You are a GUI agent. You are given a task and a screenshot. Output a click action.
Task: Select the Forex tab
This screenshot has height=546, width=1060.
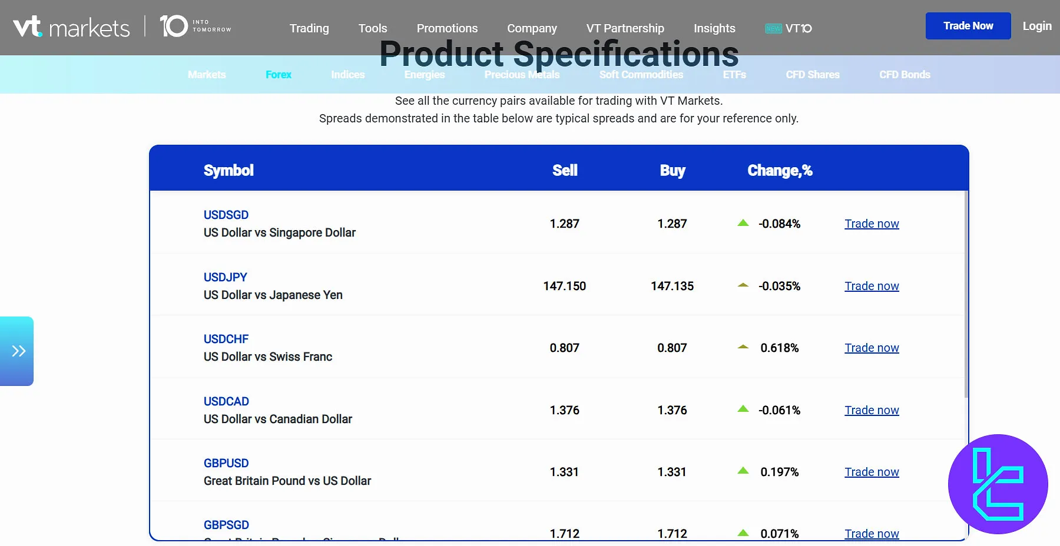click(279, 75)
